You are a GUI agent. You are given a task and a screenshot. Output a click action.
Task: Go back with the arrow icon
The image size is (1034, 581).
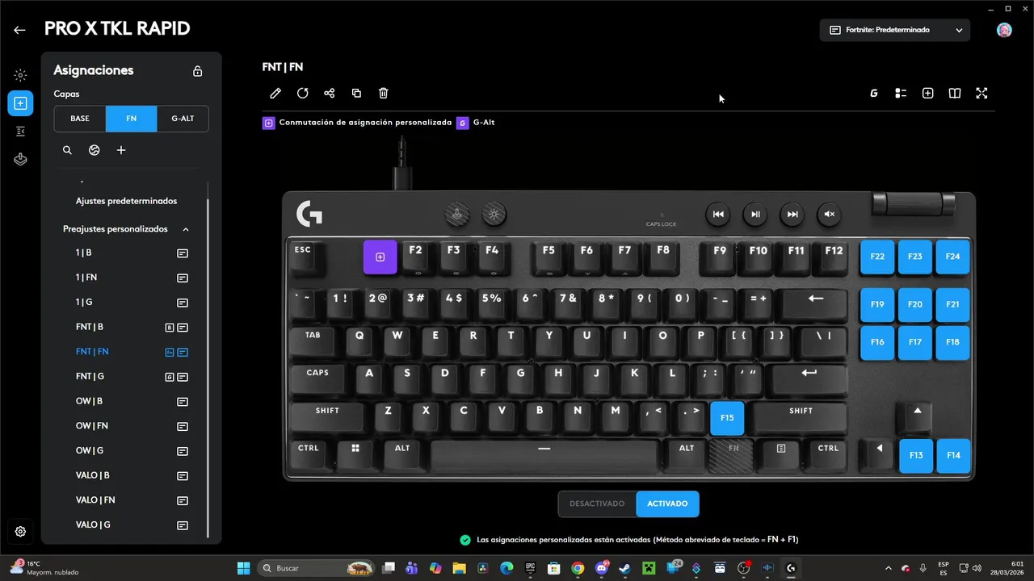click(x=19, y=30)
